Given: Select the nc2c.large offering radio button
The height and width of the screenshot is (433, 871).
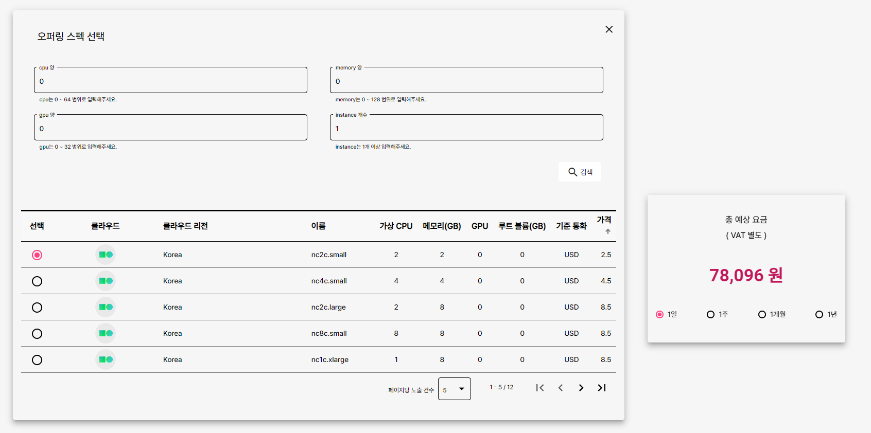Looking at the screenshot, I should pyautogui.click(x=37, y=308).
